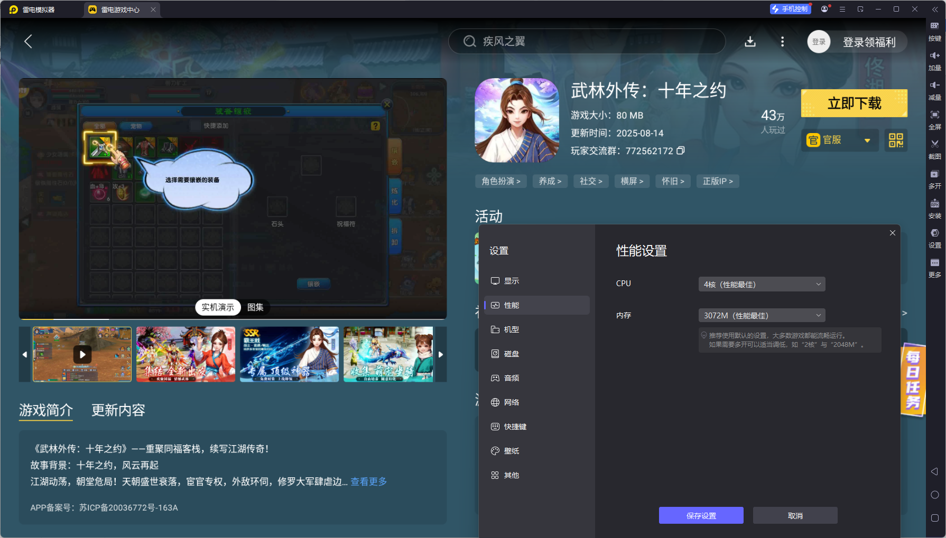Viewport: 946px width, 538px height.
Task: Click 登录领福利 button
Action: 869,42
